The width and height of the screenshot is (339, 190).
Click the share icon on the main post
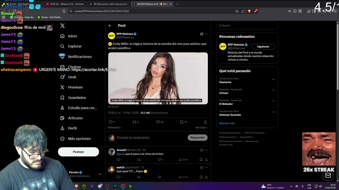point(205,122)
